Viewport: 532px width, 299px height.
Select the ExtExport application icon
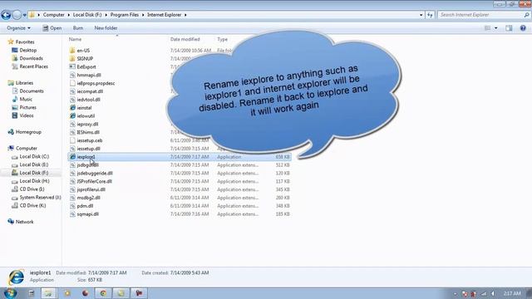[x=72, y=66]
